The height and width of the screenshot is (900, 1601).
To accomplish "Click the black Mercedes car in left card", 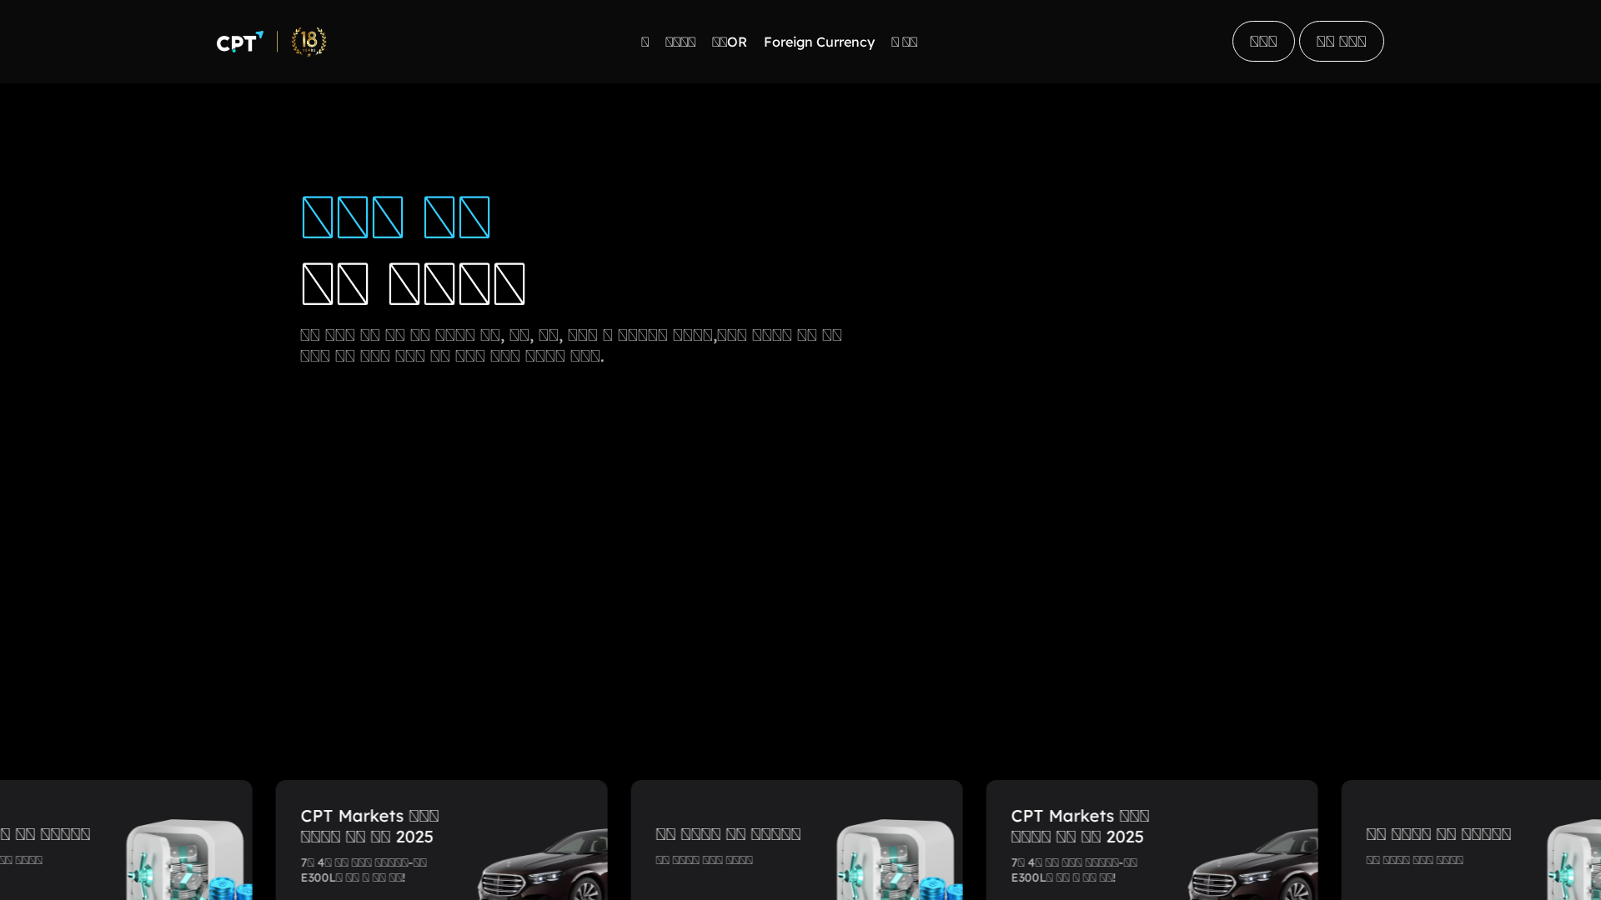I will pos(546,867).
